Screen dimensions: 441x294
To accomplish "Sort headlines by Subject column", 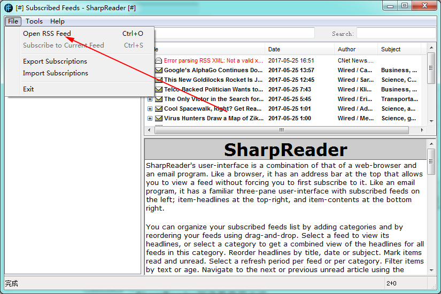I will click(x=399, y=49).
